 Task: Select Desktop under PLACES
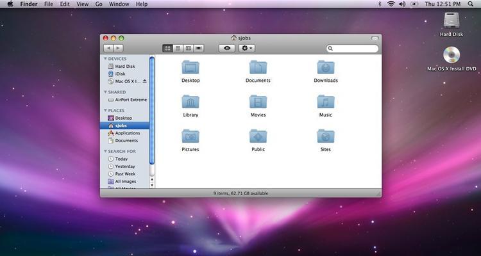coord(124,118)
